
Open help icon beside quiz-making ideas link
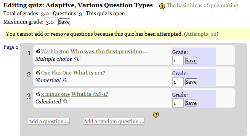162,6
